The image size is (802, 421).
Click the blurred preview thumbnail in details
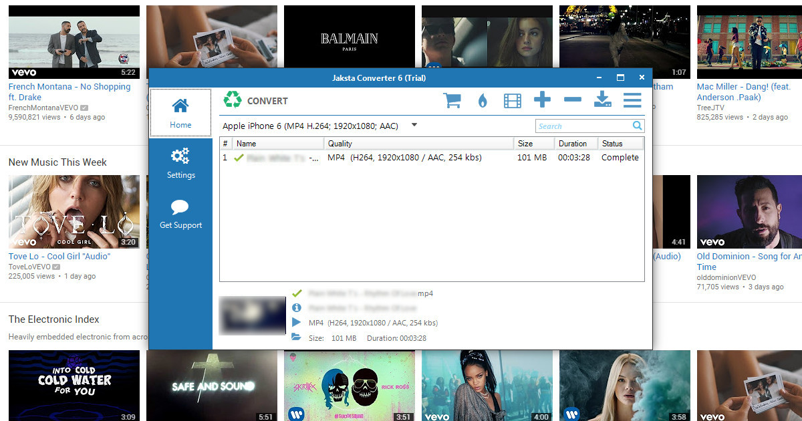(x=252, y=316)
